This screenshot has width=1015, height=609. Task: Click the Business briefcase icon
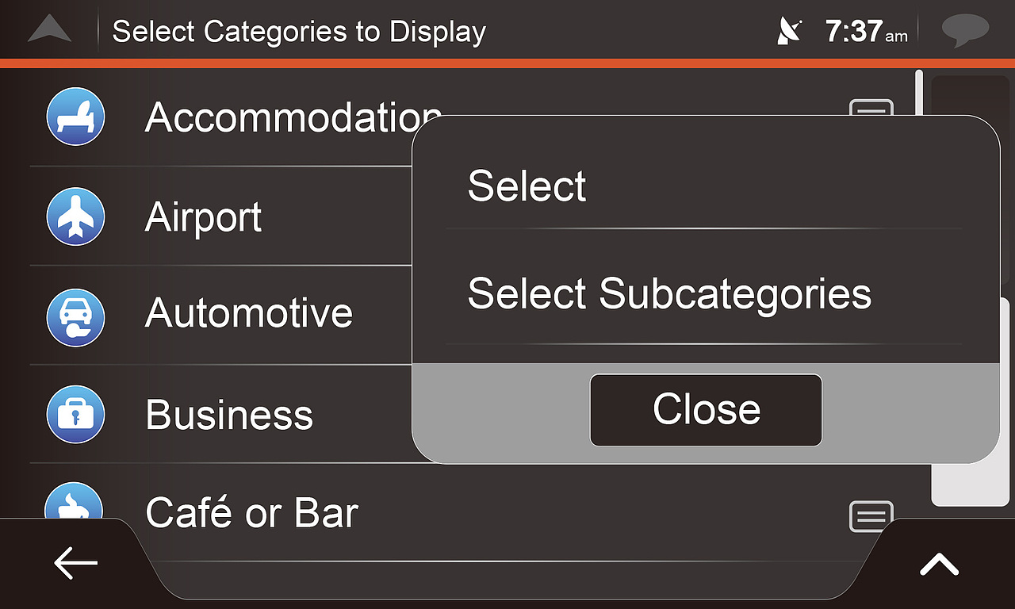pyautogui.click(x=75, y=414)
